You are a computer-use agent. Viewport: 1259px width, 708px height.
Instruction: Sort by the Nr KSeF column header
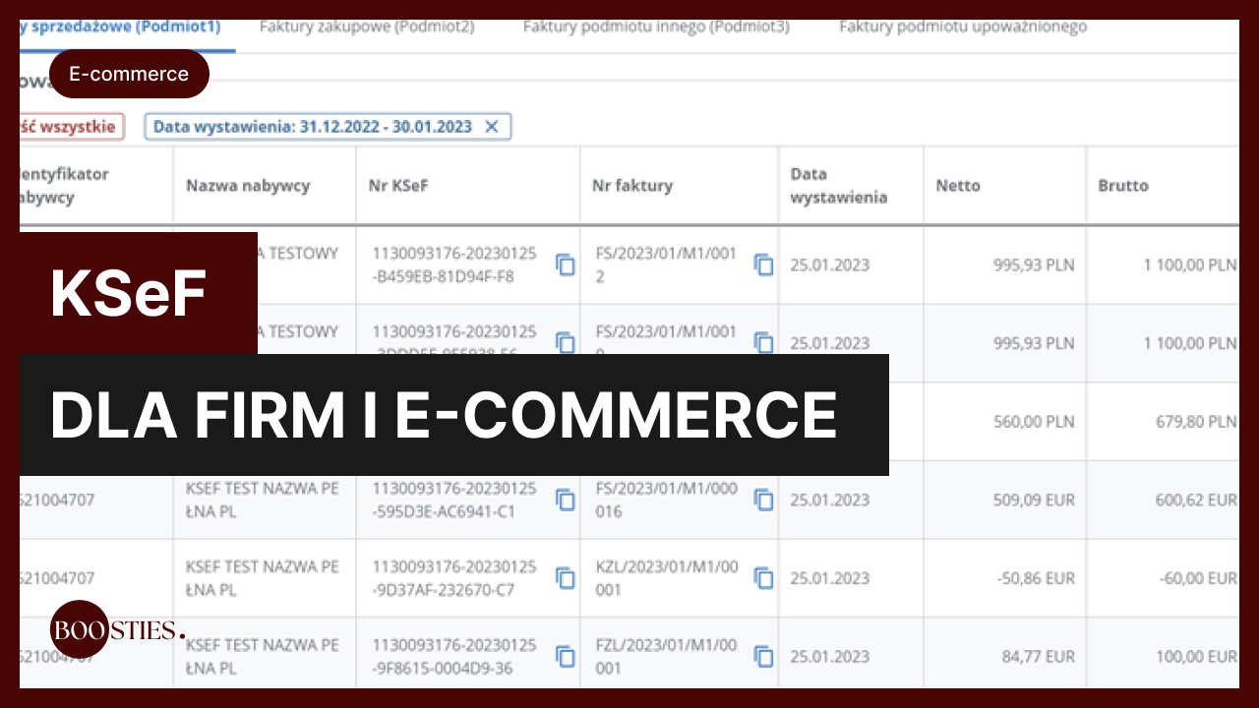400,185
